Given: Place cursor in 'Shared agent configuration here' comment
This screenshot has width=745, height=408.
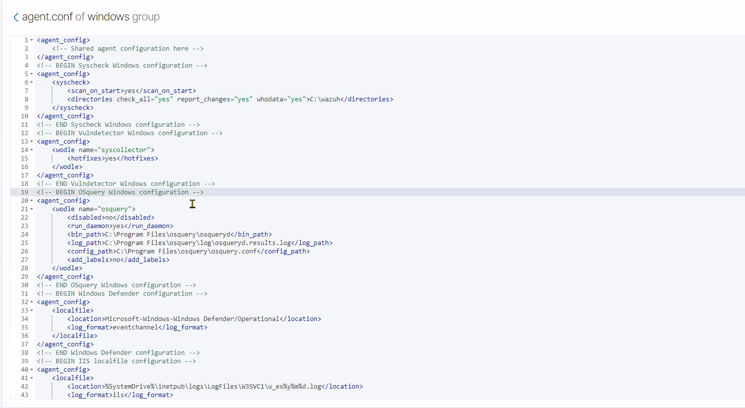Looking at the screenshot, I should [128, 48].
